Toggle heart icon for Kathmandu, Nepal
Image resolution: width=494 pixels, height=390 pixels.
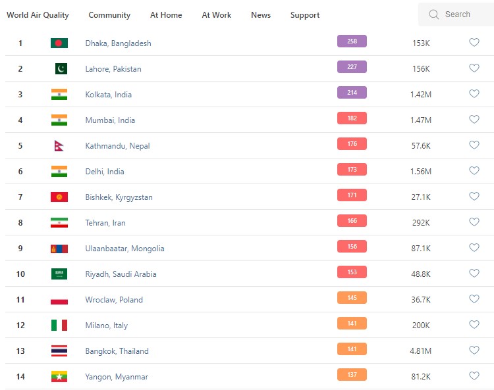point(474,145)
